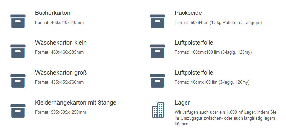
Task: Select the Wäschekarton klein heading
Action: (x=61, y=43)
